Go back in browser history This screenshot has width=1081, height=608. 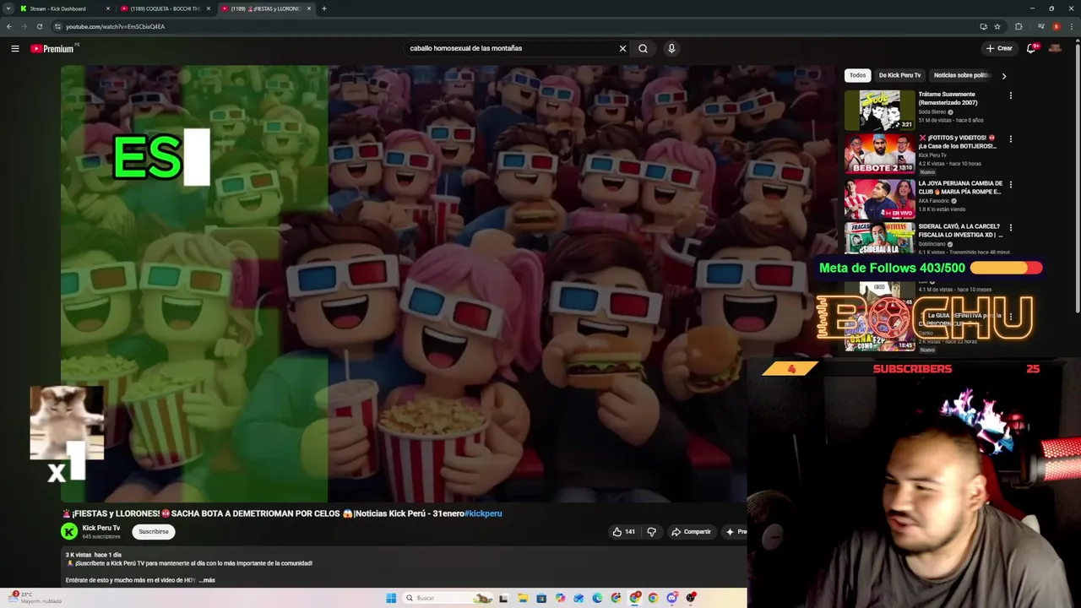tap(9, 26)
